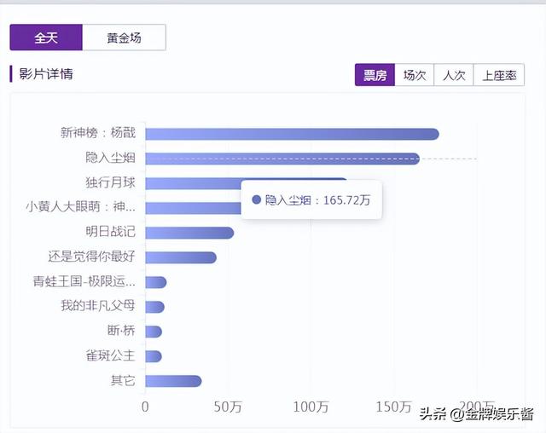The image size is (546, 433).
Task: Click the 其它 bar
Action: (173, 381)
